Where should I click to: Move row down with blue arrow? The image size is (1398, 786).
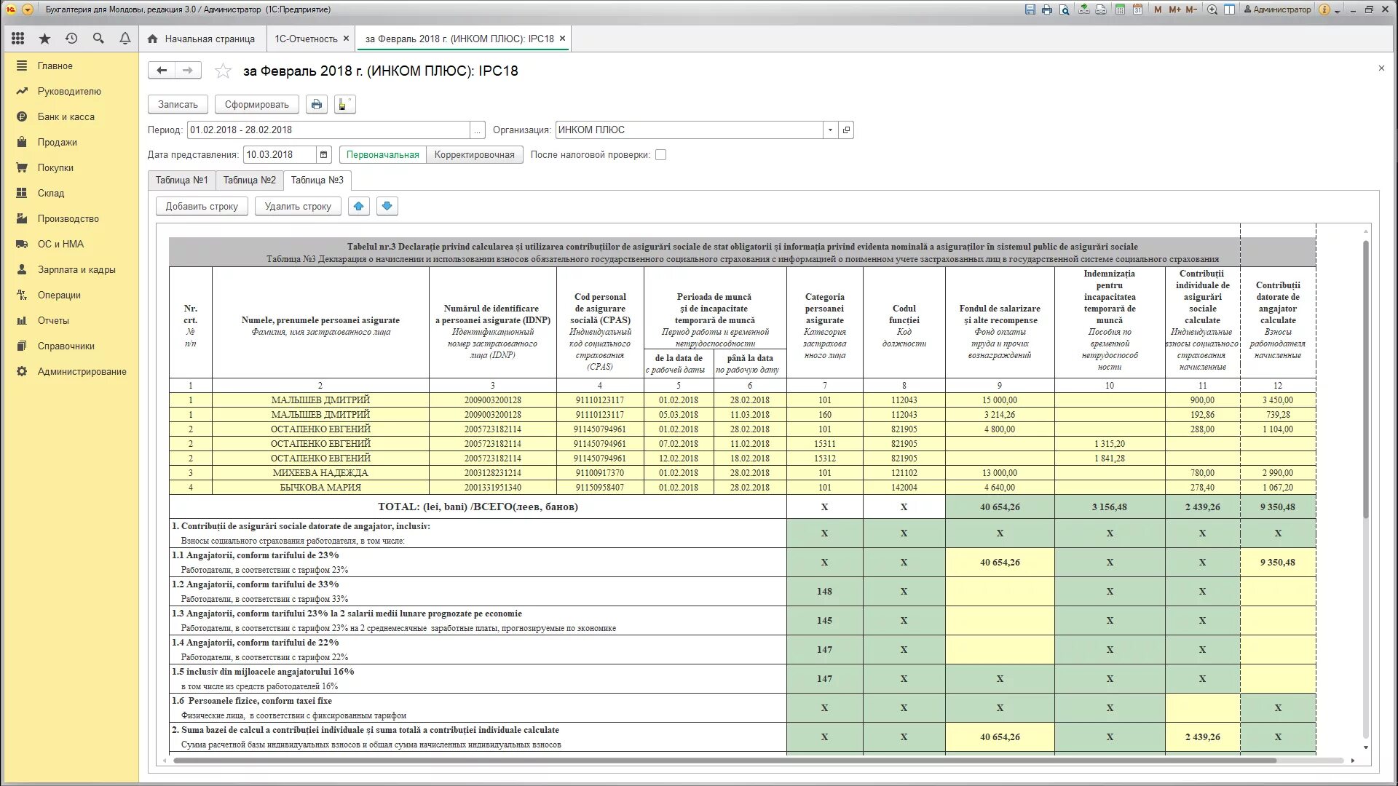(x=387, y=206)
